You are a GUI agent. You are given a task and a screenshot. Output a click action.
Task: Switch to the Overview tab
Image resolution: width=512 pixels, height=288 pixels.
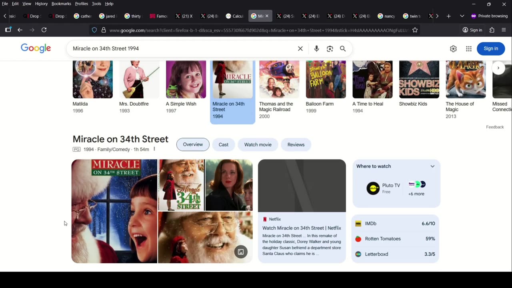[x=193, y=144]
